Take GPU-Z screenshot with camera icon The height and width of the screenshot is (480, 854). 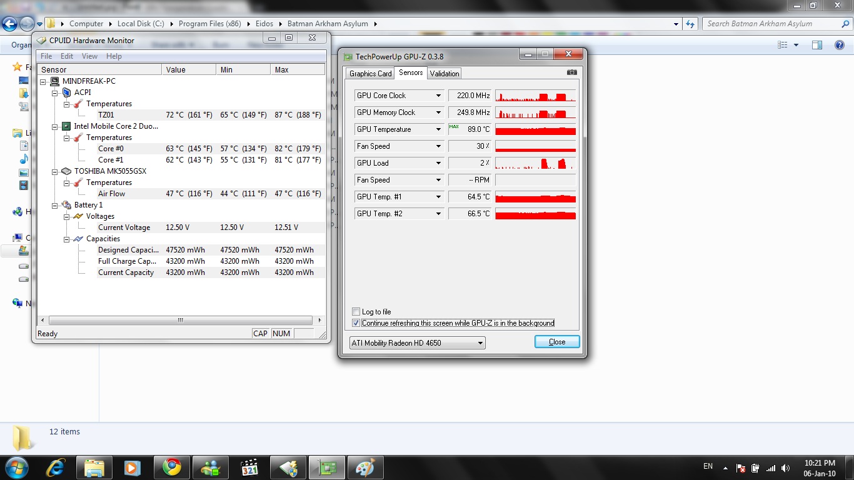571,72
